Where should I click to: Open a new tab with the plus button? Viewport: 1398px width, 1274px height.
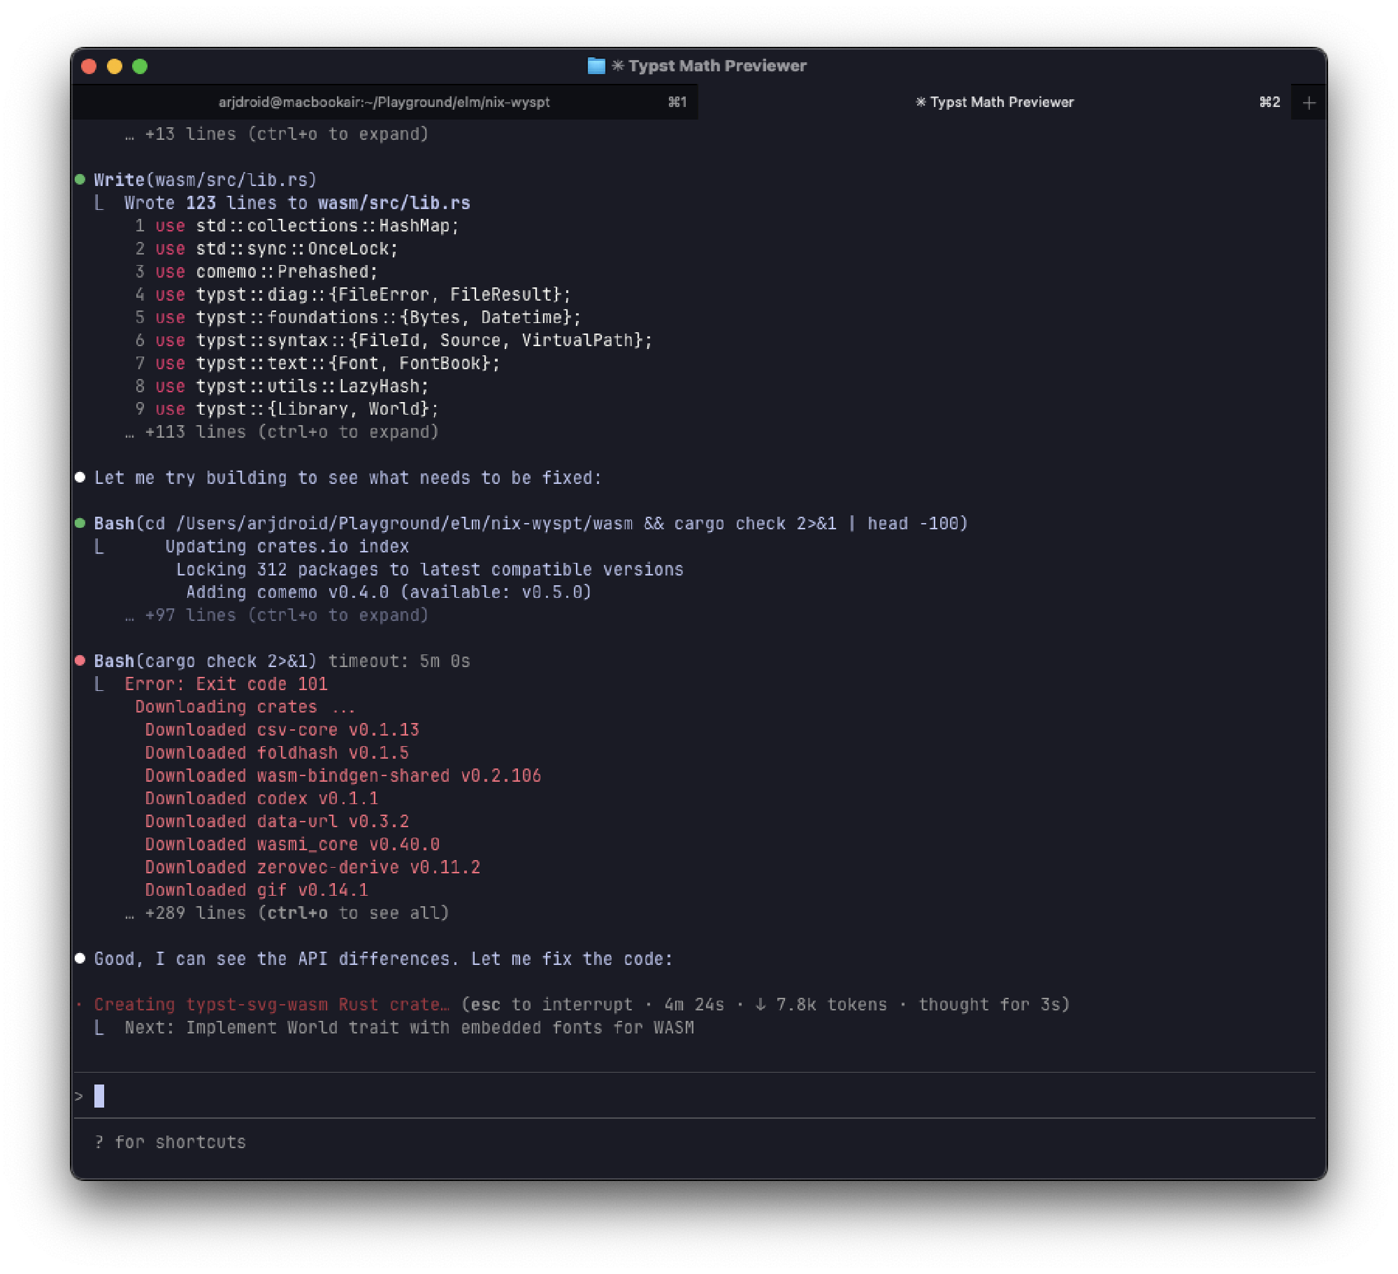click(x=1308, y=101)
